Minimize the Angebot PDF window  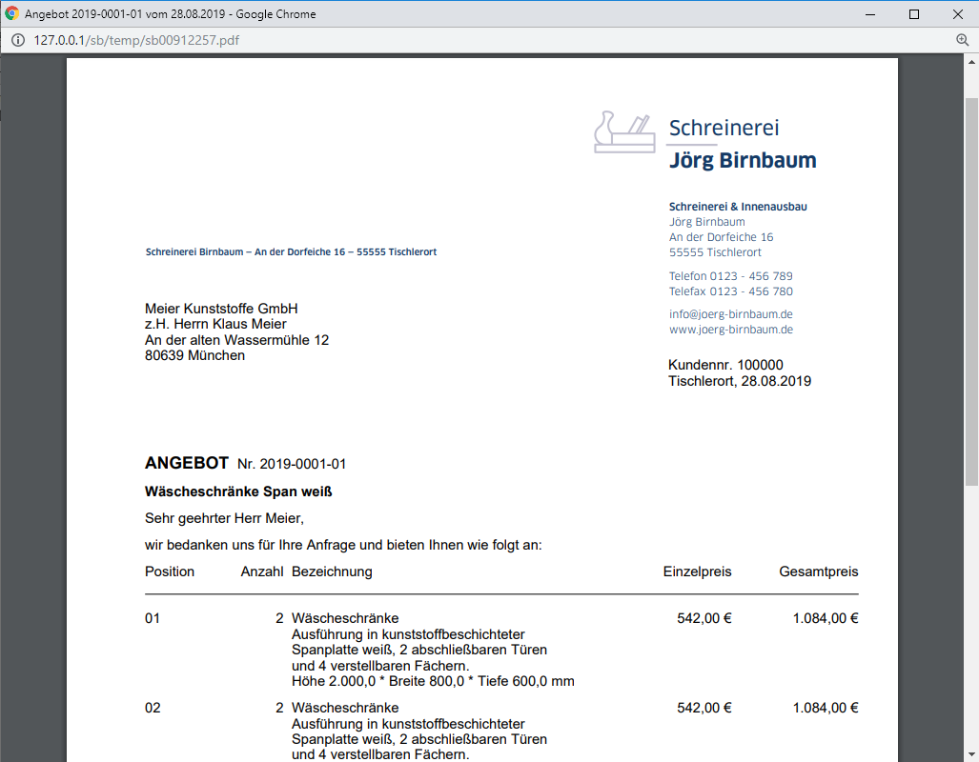868,14
